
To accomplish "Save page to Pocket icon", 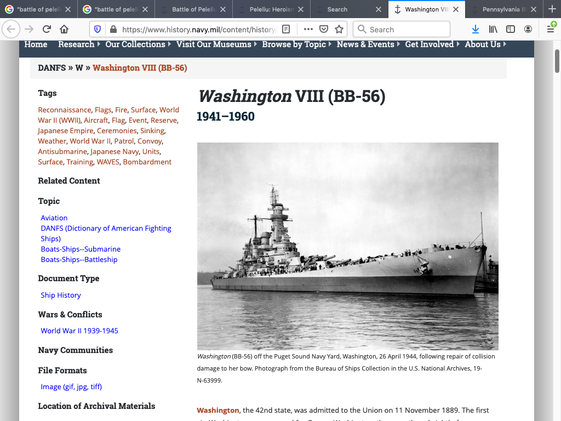I will coord(324,30).
